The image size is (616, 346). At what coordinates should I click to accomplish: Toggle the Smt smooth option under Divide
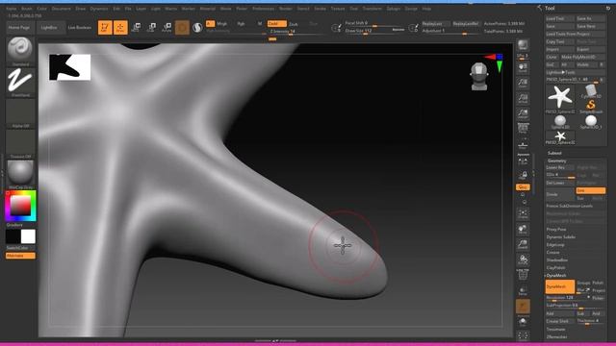[590, 190]
